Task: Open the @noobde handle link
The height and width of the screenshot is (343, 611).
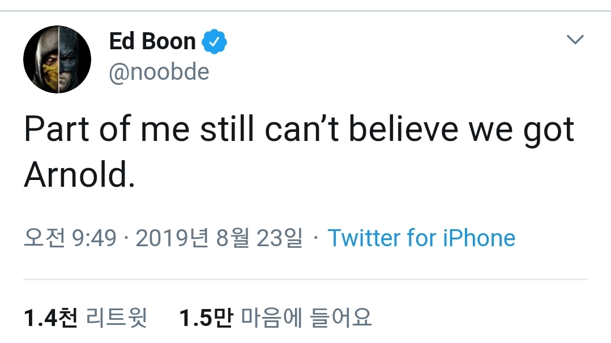Action: click(159, 72)
